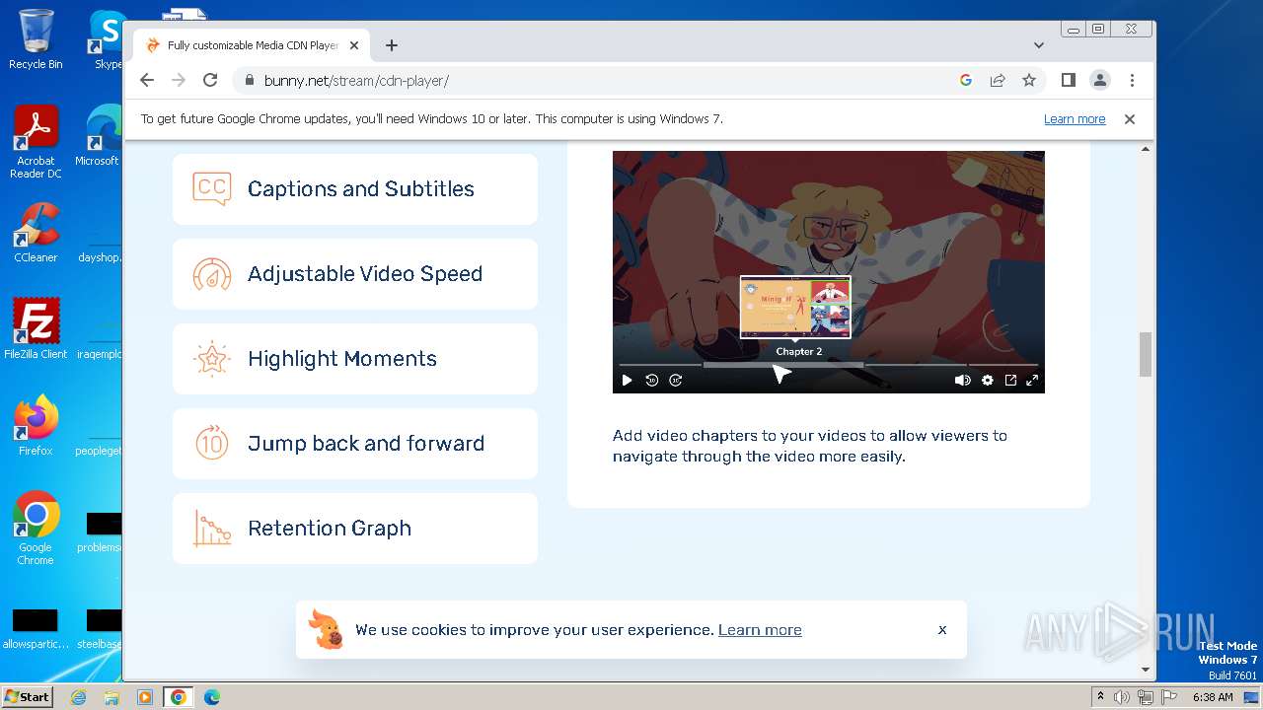Select Retention Graph feature
1263x710 pixels.
(x=355, y=529)
